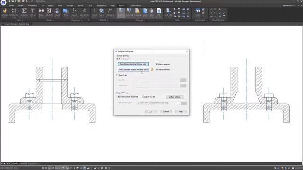Select the Incremental Copy tool
The width and height of the screenshot is (303, 170).
point(14,13)
